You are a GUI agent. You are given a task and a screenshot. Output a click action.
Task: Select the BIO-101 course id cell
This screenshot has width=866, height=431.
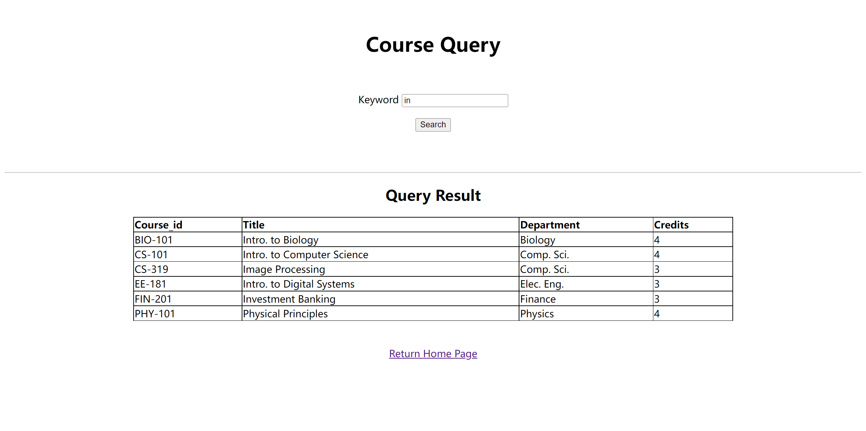(x=154, y=240)
